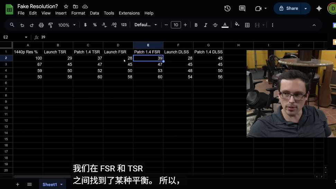Screen dimensions: 336x189
Task: Toggle italic formatting
Action: pyautogui.click(x=206, y=25)
